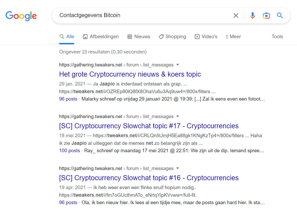Screen dimensions: 297x212
Task: Click the Nieuws newspaper icon
Action: 130,36
